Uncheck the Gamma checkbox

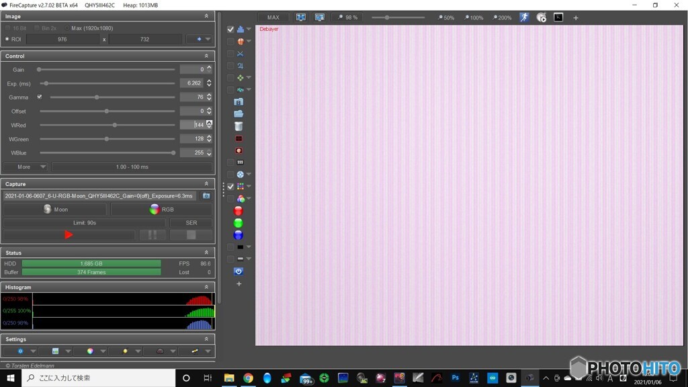tap(40, 97)
